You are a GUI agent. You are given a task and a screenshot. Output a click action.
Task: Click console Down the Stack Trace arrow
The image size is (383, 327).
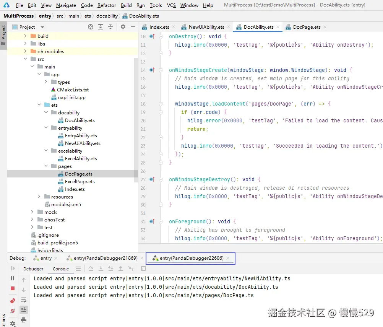24,290
